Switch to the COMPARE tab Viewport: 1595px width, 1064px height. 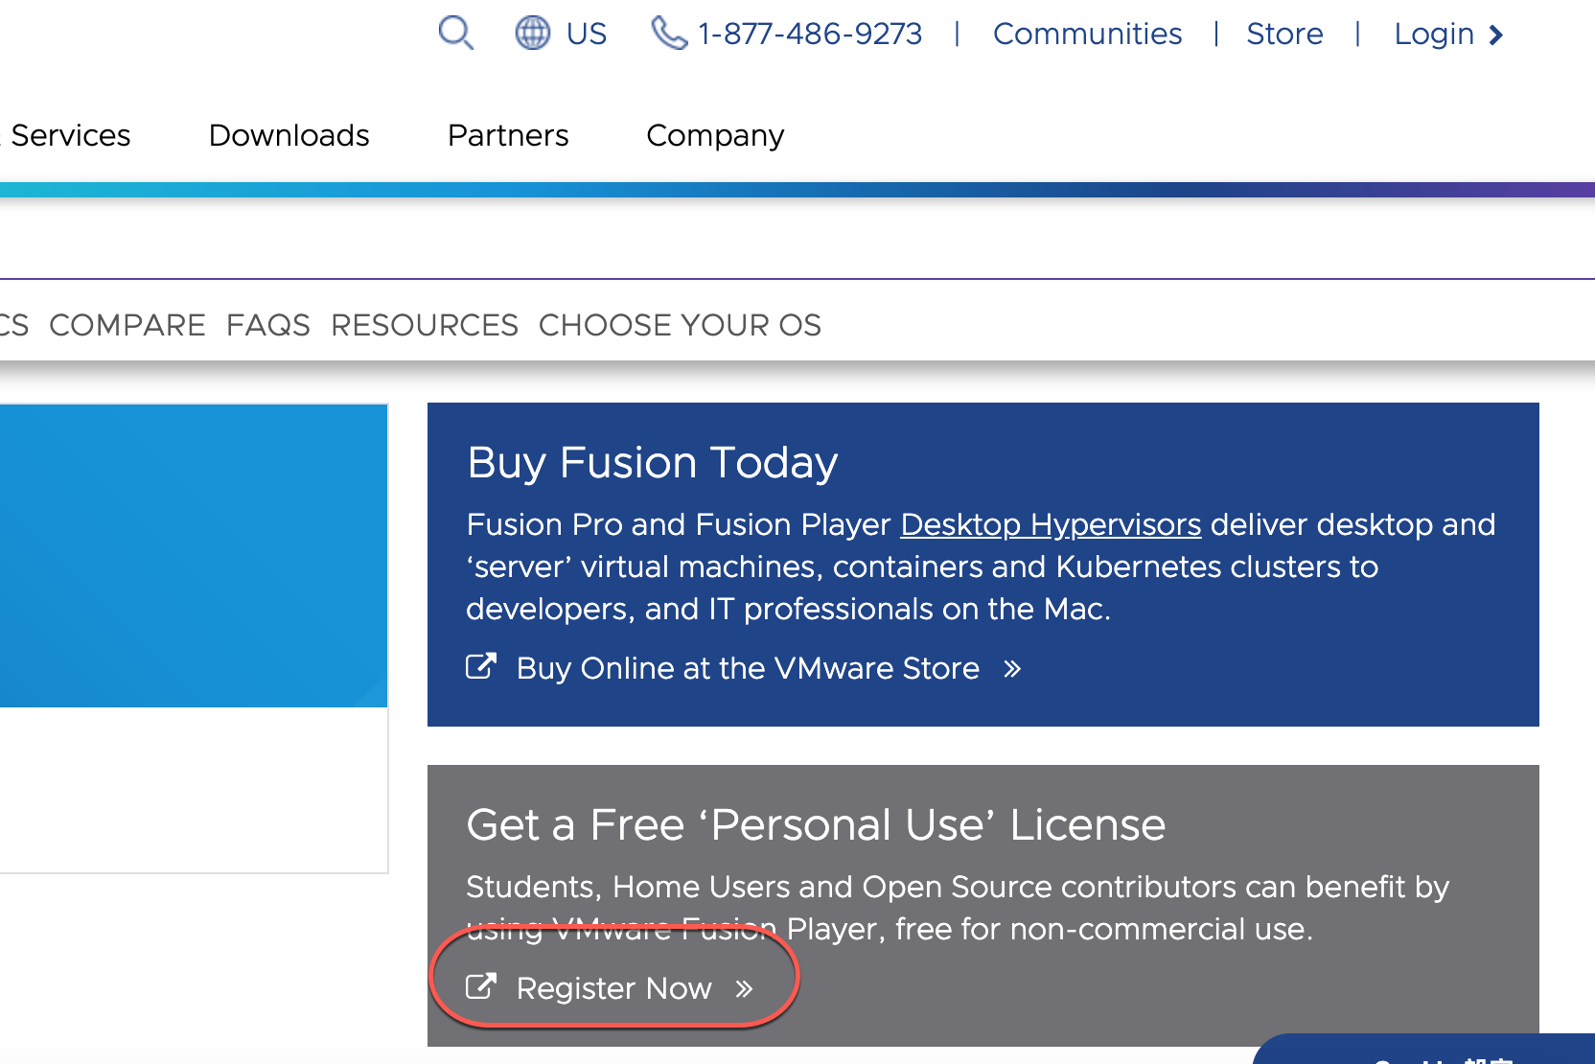click(129, 325)
